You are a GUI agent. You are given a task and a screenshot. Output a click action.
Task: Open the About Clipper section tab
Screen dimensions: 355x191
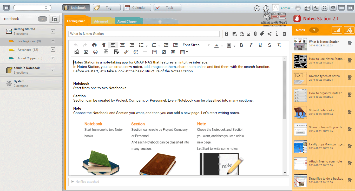(x=128, y=22)
